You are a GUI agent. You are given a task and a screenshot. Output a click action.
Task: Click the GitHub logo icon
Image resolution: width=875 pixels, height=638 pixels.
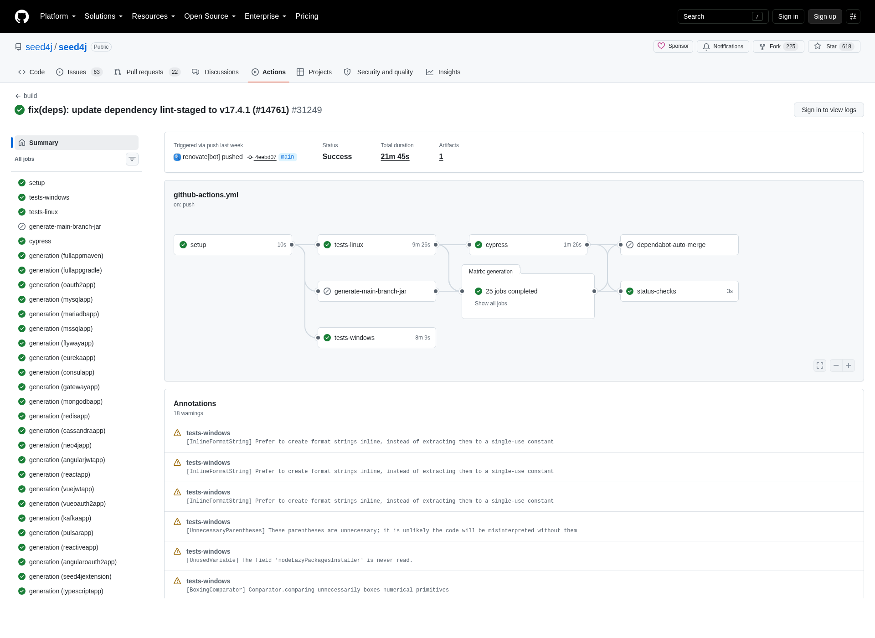22,16
